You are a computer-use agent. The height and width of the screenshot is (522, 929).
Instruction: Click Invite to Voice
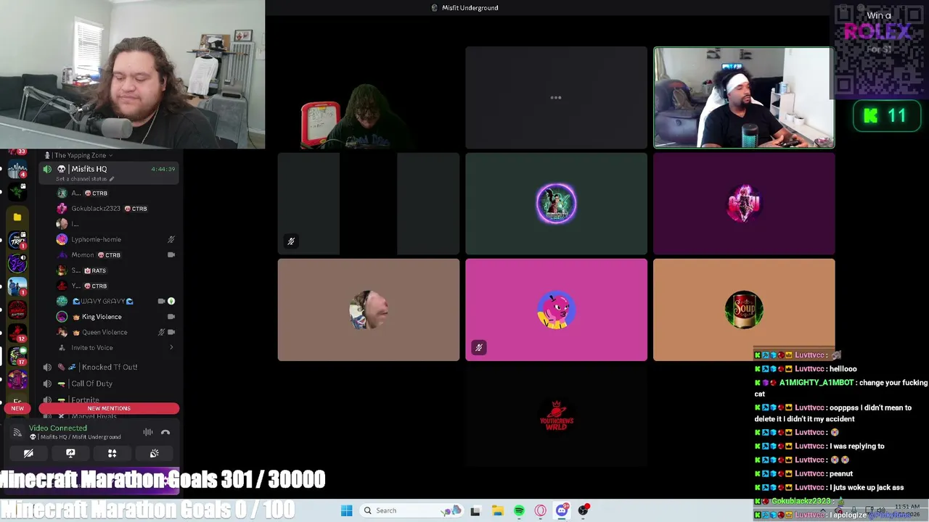click(x=91, y=348)
